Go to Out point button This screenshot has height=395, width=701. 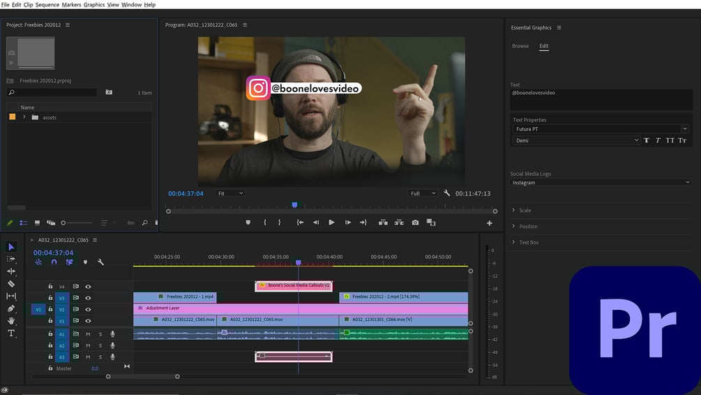tap(363, 223)
